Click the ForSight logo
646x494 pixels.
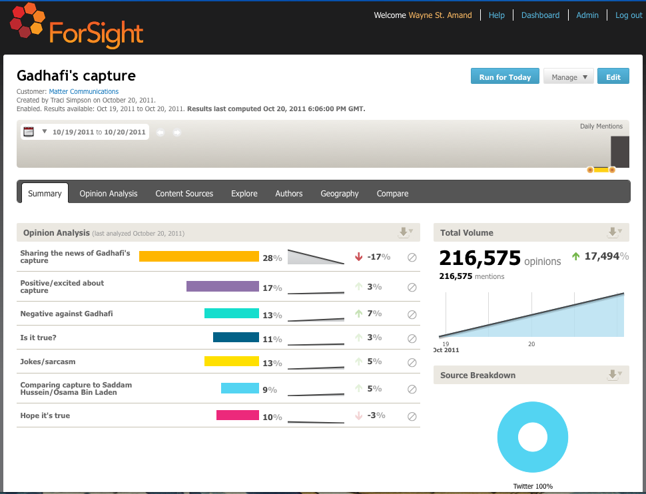(77, 27)
